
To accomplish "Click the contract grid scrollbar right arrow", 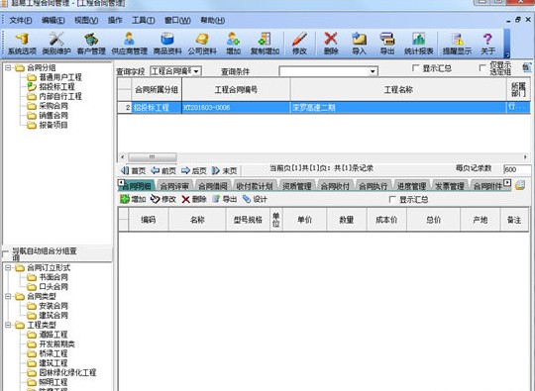I will [x=525, y=157].
